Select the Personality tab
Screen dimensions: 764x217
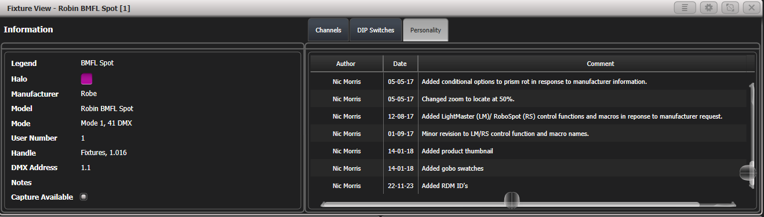coord(425,30)
